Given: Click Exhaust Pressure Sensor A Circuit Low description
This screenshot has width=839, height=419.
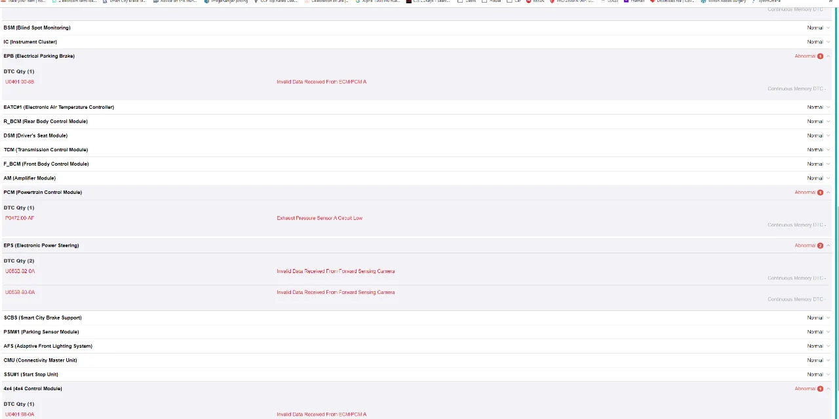Looking at the screenshot, I should (319, 218).
